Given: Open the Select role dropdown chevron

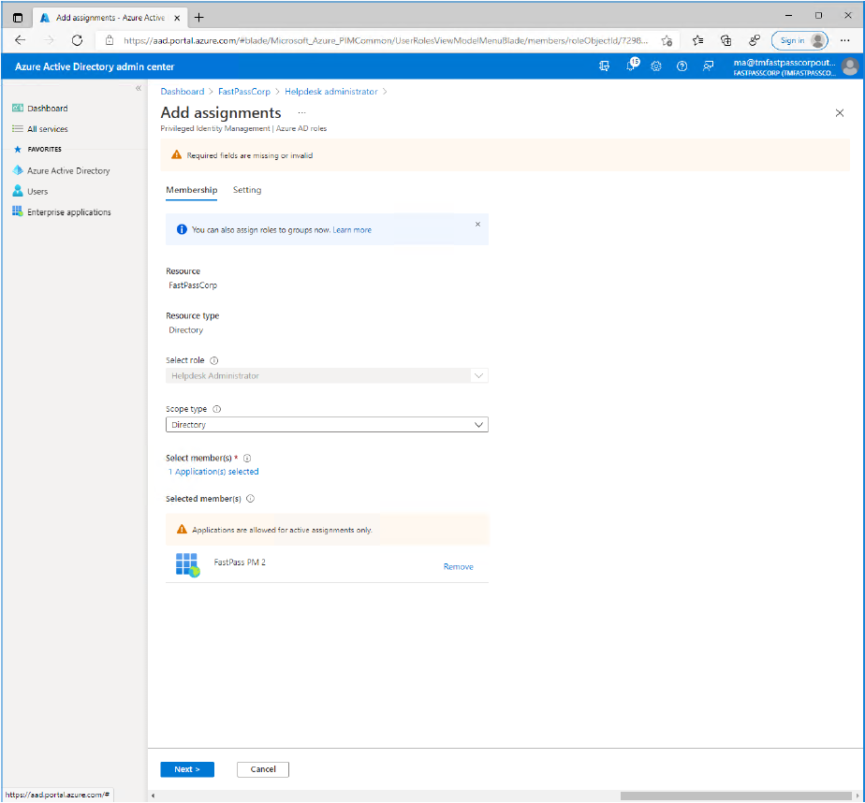Looking at the screenshot, I should (x=478, y=375).
